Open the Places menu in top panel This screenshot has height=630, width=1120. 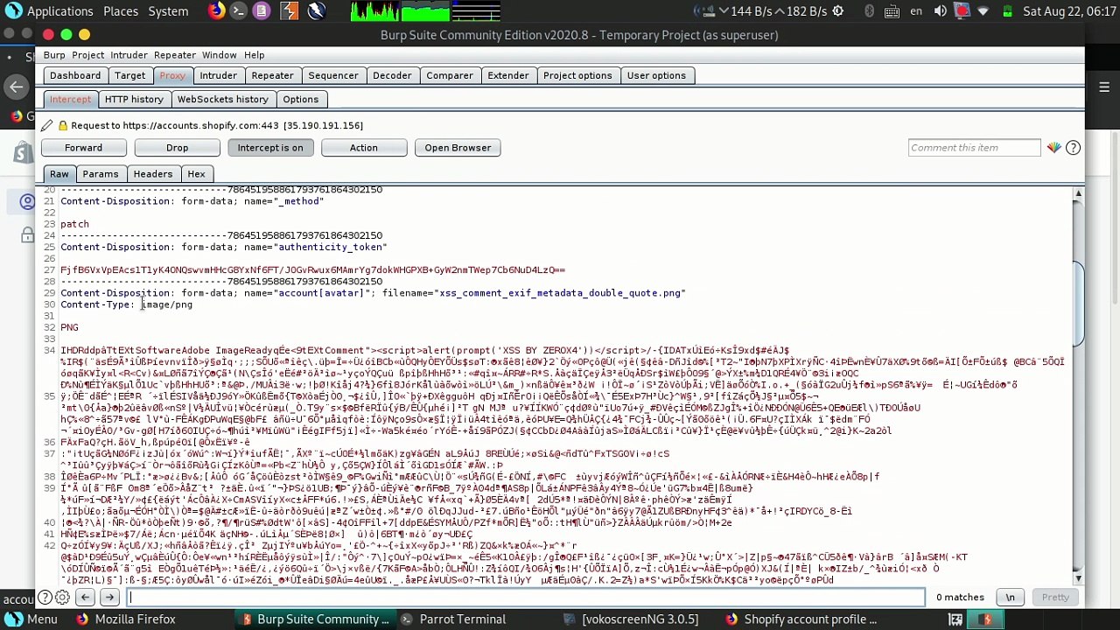pos(121,11)
